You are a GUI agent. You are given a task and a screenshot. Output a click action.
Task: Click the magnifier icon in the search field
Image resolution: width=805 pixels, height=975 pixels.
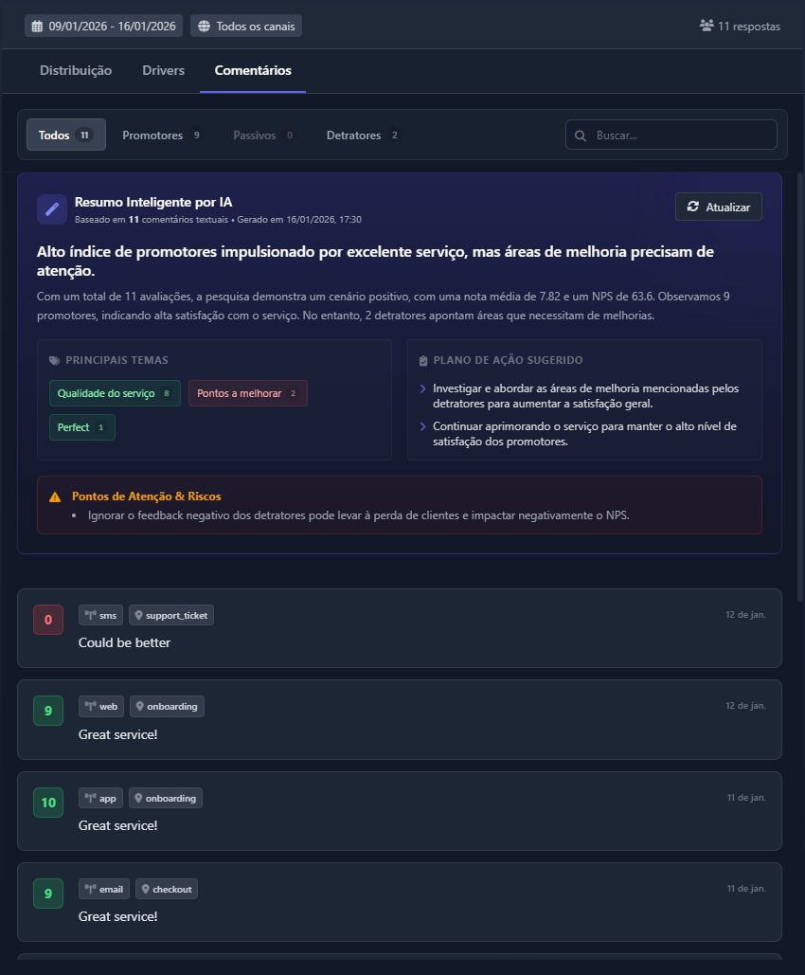click(x=580, y=135)
